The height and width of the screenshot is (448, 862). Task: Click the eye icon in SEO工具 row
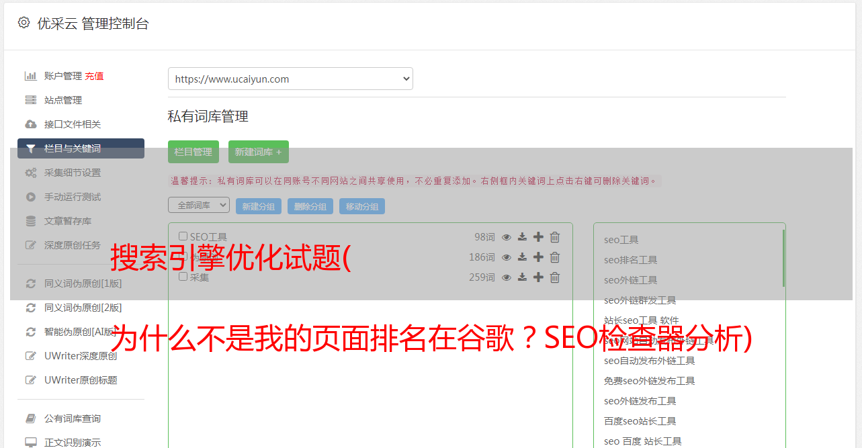point(507,237)
